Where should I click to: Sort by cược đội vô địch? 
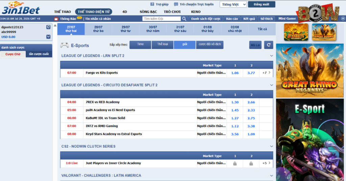point(209,45)
